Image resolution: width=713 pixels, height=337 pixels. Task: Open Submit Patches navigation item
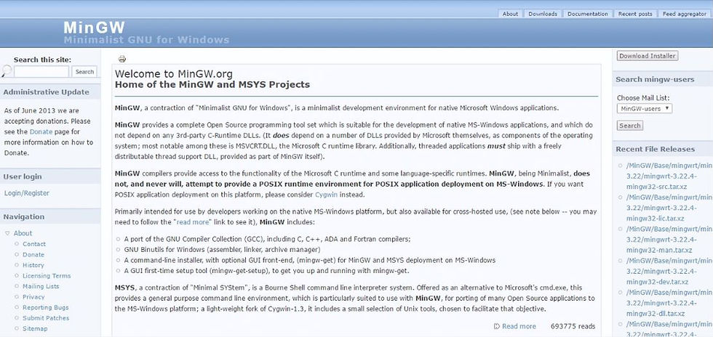click(46, 318)
